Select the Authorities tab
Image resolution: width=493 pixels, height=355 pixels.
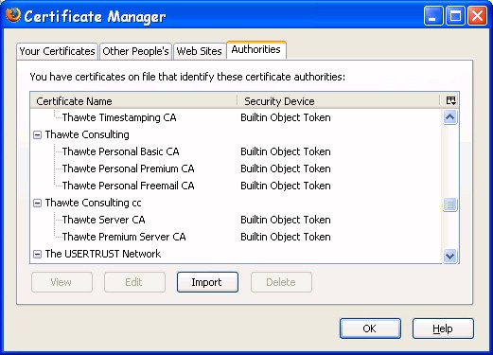pos(256,49)
